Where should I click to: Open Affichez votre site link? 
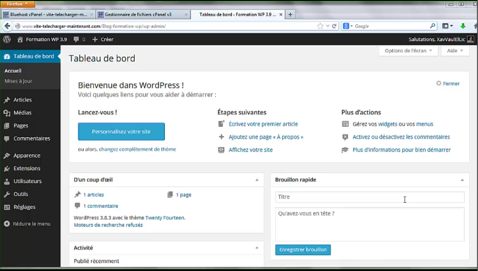pyautogui.click(x=251, y=150)
